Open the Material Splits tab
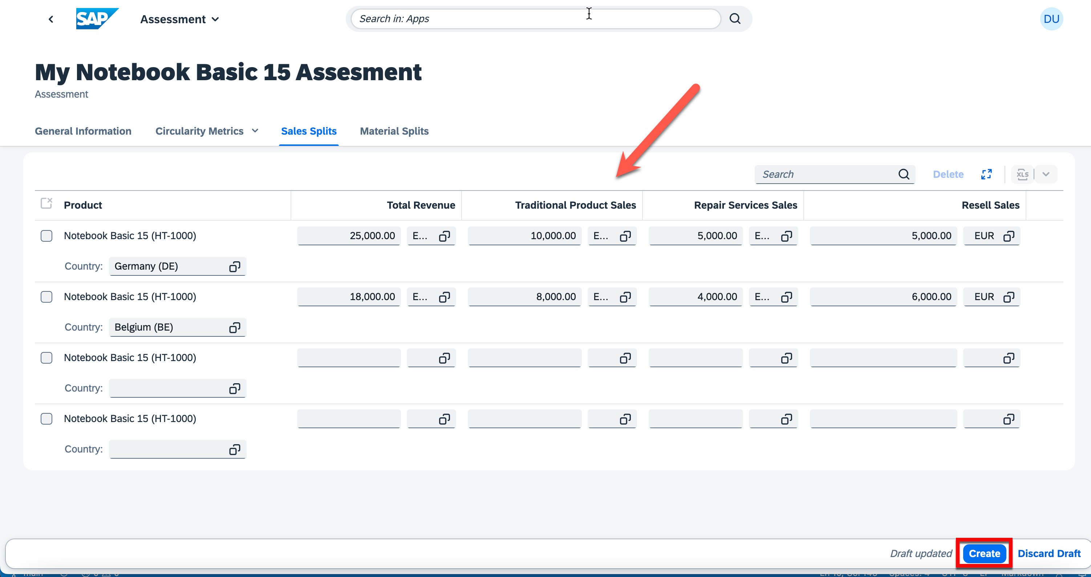The width and height of the screenshot is (1091, 577). (394, 131)
